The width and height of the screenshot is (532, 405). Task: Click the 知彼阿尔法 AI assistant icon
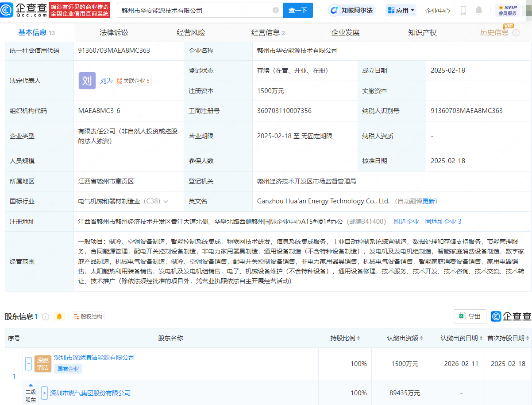click(351, 10)
